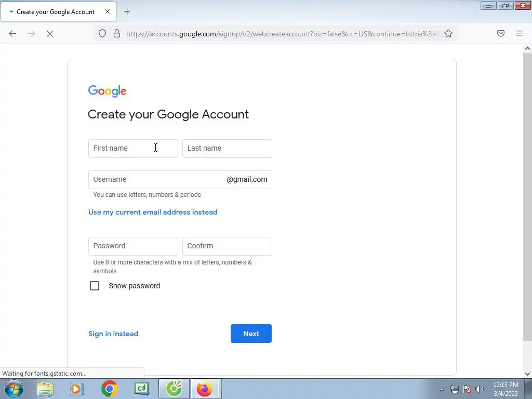
Task: Click 'You can use letters, numbers & periods' hint
Action: coord(147,195)
